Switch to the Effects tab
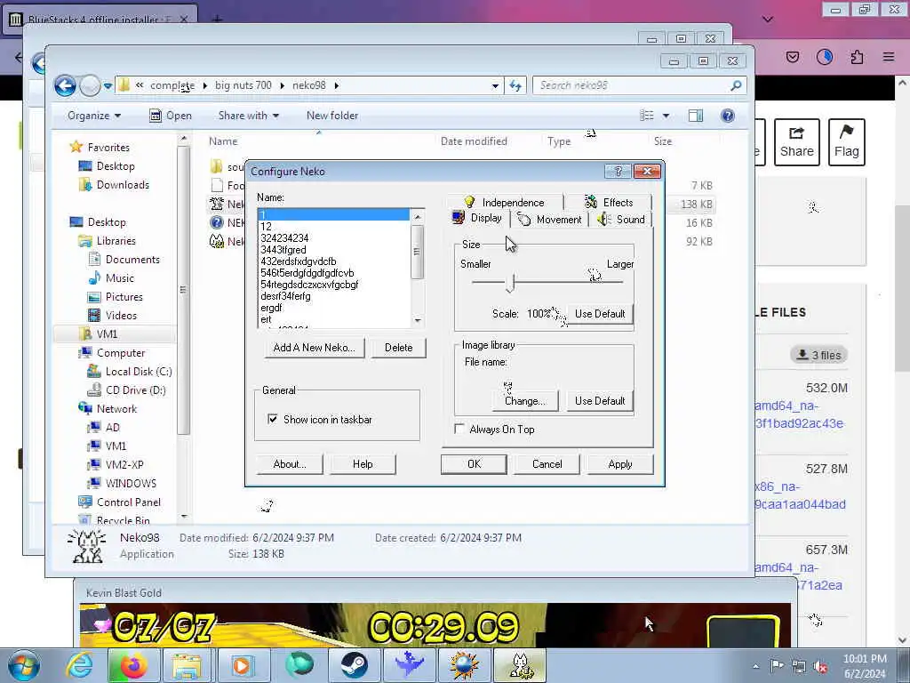 coord(608,202)
